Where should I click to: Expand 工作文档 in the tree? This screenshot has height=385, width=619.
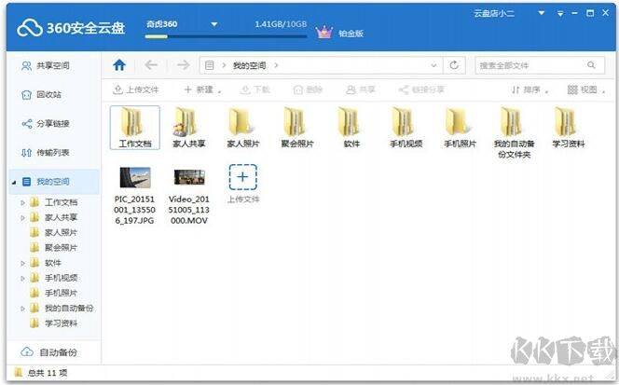(x=22, y=202)
